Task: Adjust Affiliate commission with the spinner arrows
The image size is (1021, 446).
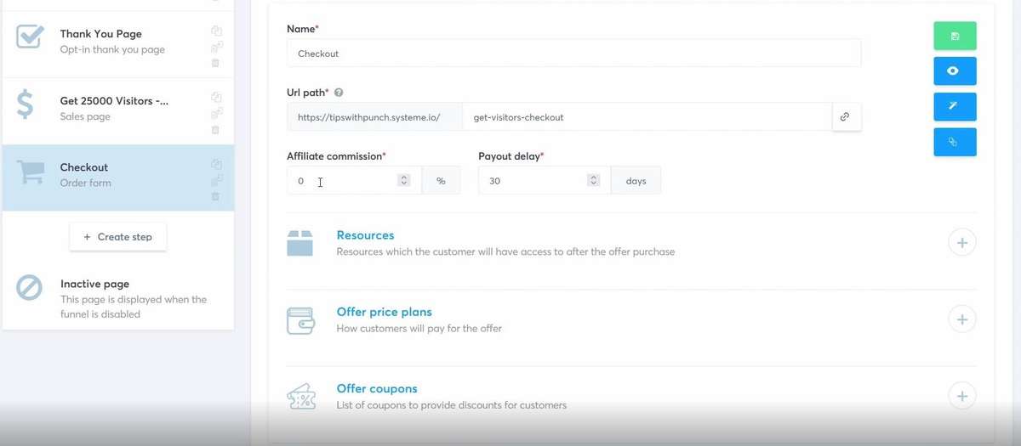Action: (x=404, y=180)
